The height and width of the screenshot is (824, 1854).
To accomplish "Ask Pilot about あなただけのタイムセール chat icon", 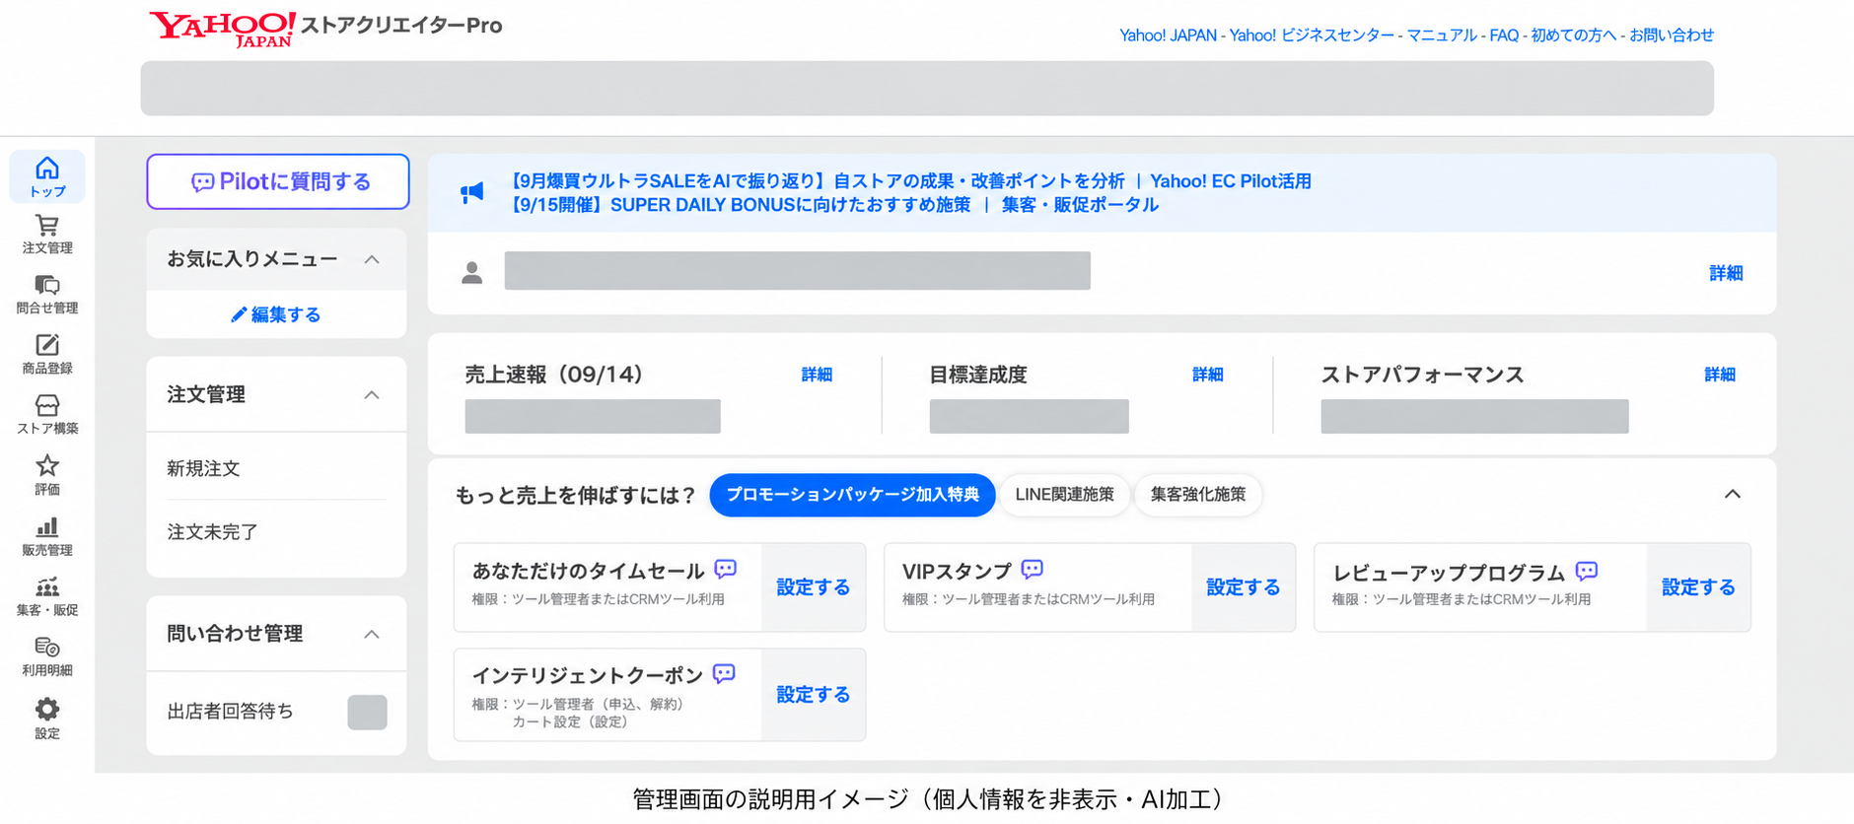I will (x=726, y=569).
